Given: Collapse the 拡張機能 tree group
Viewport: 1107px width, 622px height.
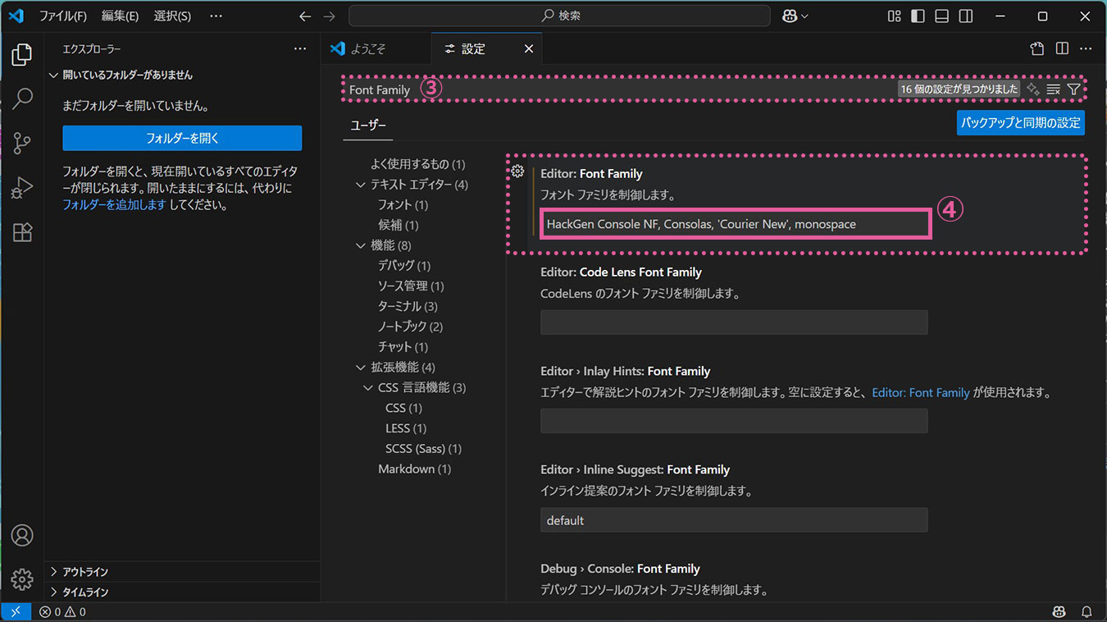Looking at the screenshot, I should pos(361,368).
